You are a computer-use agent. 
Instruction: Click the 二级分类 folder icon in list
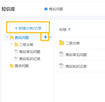point(62,43)
